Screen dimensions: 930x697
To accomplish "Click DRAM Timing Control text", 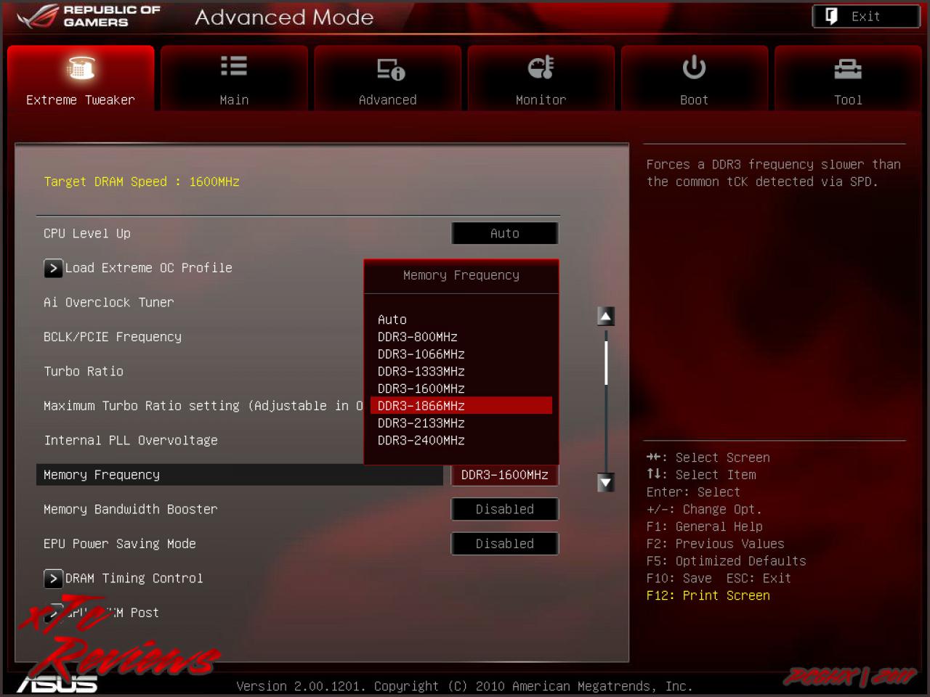I will [x=134, y=579].
